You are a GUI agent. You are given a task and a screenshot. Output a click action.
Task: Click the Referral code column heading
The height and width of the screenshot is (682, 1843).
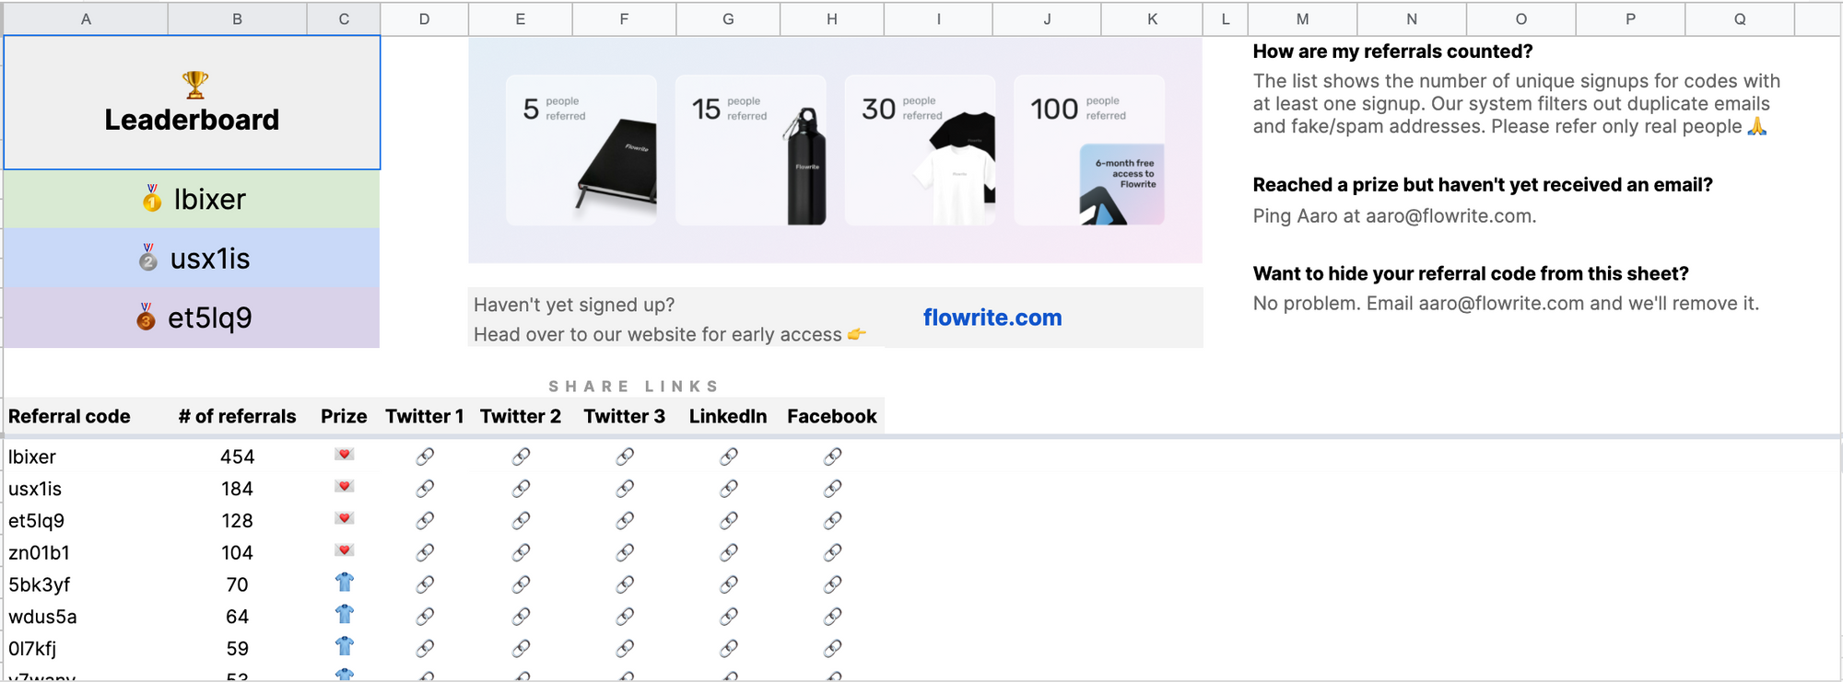69,416
